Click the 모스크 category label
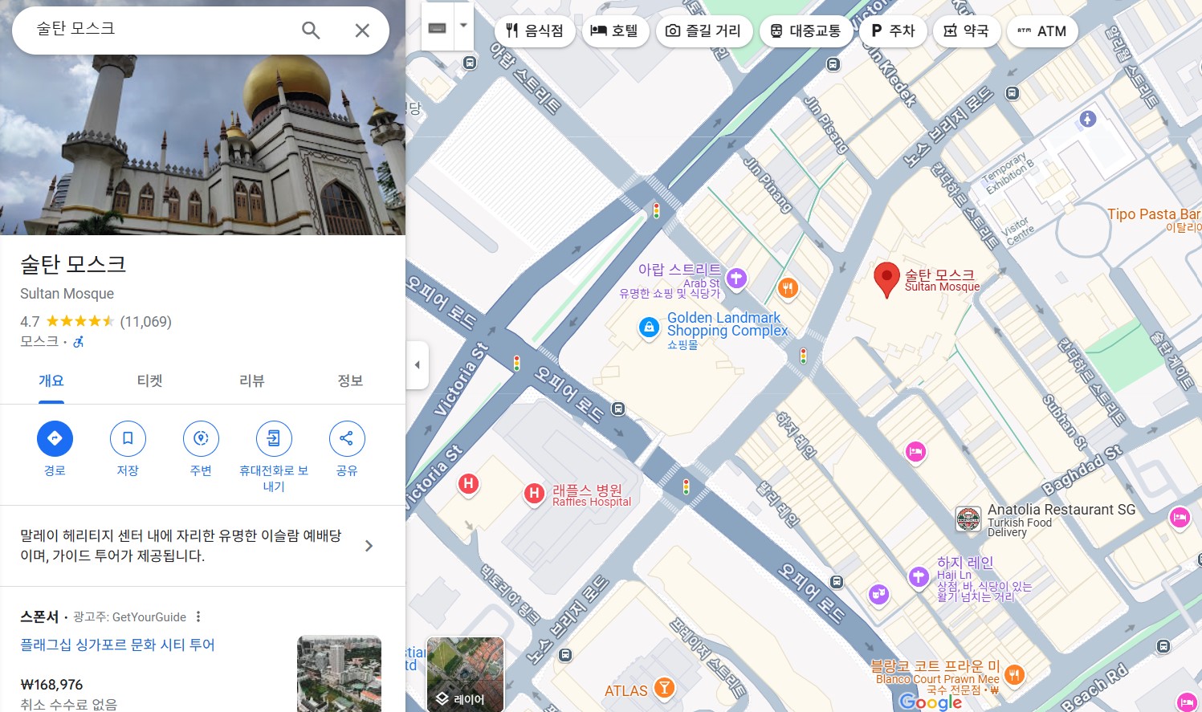Screen dimensions: 1202x712 tap(39, 341)
